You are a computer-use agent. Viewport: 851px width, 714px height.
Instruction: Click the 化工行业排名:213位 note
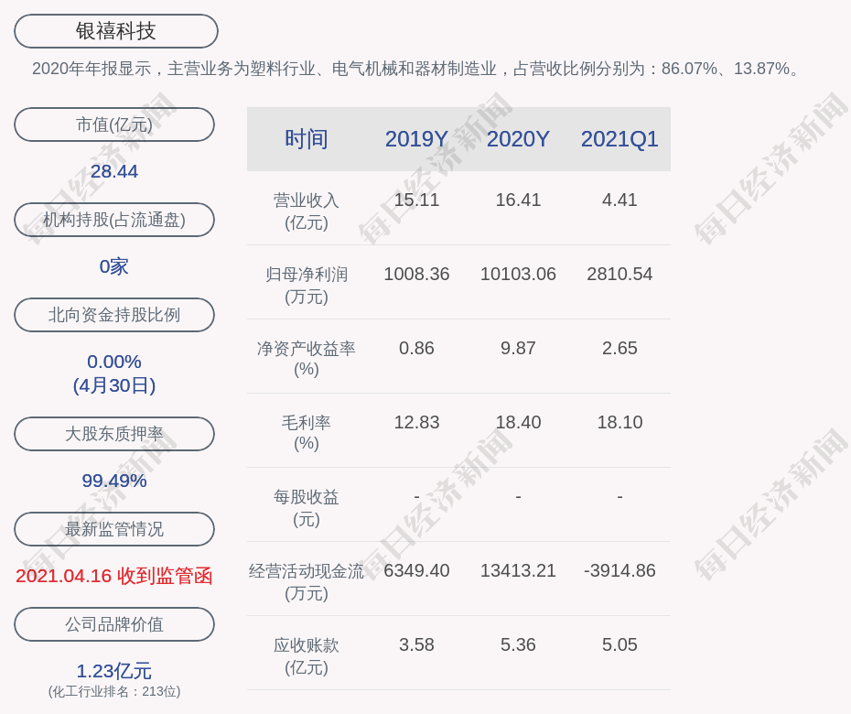coord(114,692)
